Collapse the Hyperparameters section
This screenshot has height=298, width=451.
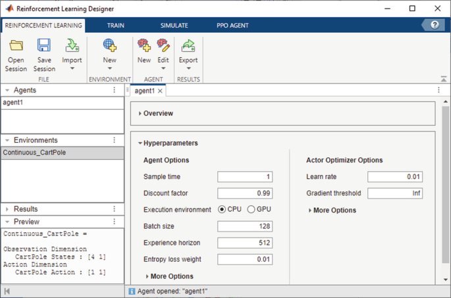click(x=170, y=143)
